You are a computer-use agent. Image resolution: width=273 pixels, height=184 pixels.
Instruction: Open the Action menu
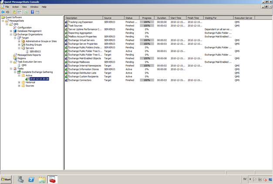click(x=15, y=7)
